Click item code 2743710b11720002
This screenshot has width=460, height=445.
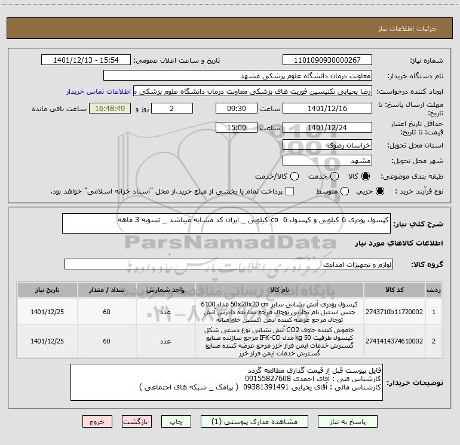(394, 312)
